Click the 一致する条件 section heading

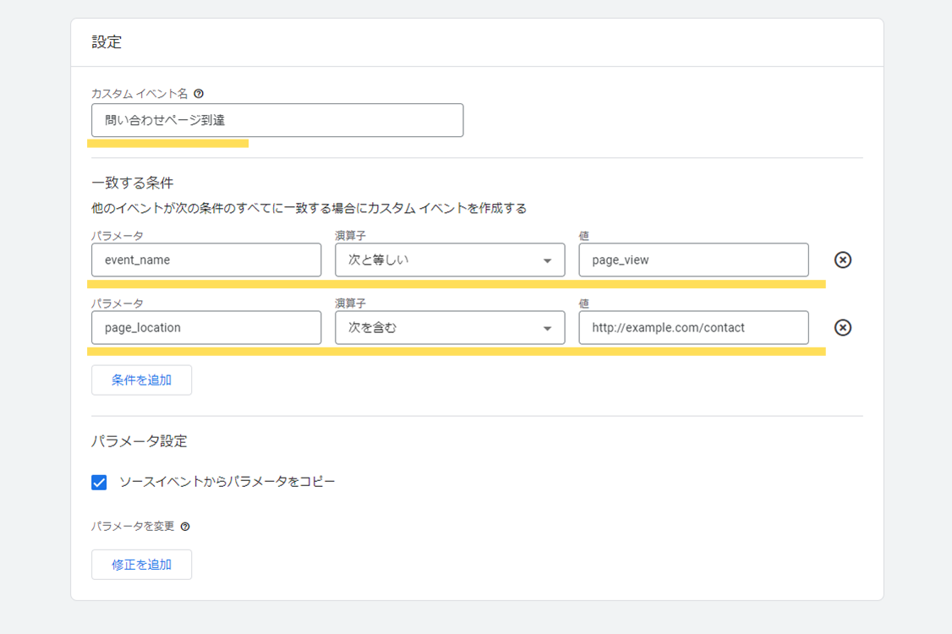tap(132, 183)
